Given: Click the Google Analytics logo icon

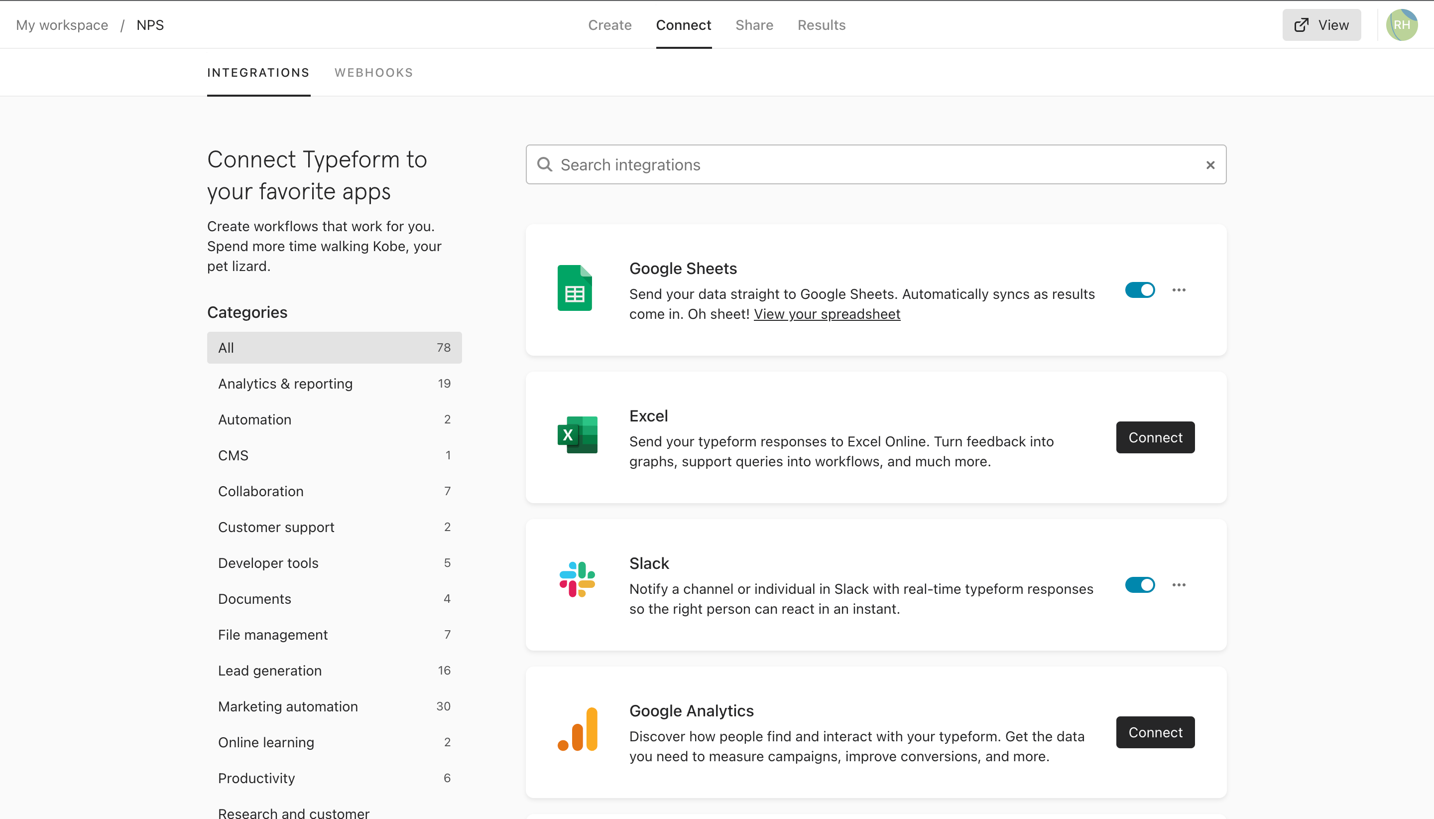Looking at the screenshot, I should tap(577, 728).
